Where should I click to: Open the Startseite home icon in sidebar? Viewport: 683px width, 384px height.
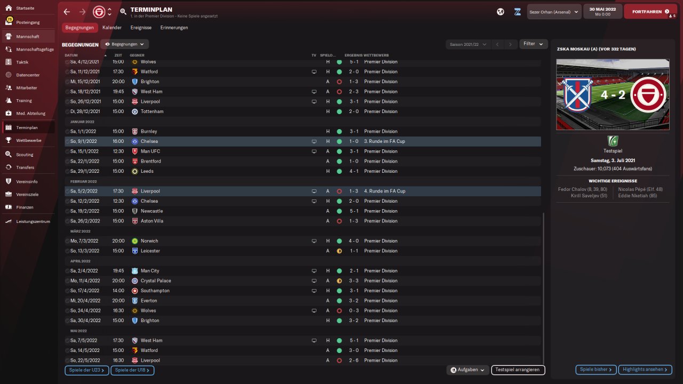[x=9, y=9]
